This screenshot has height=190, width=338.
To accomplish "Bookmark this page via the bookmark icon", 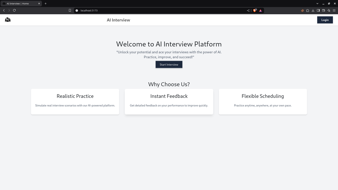I will tap(70, 11).
